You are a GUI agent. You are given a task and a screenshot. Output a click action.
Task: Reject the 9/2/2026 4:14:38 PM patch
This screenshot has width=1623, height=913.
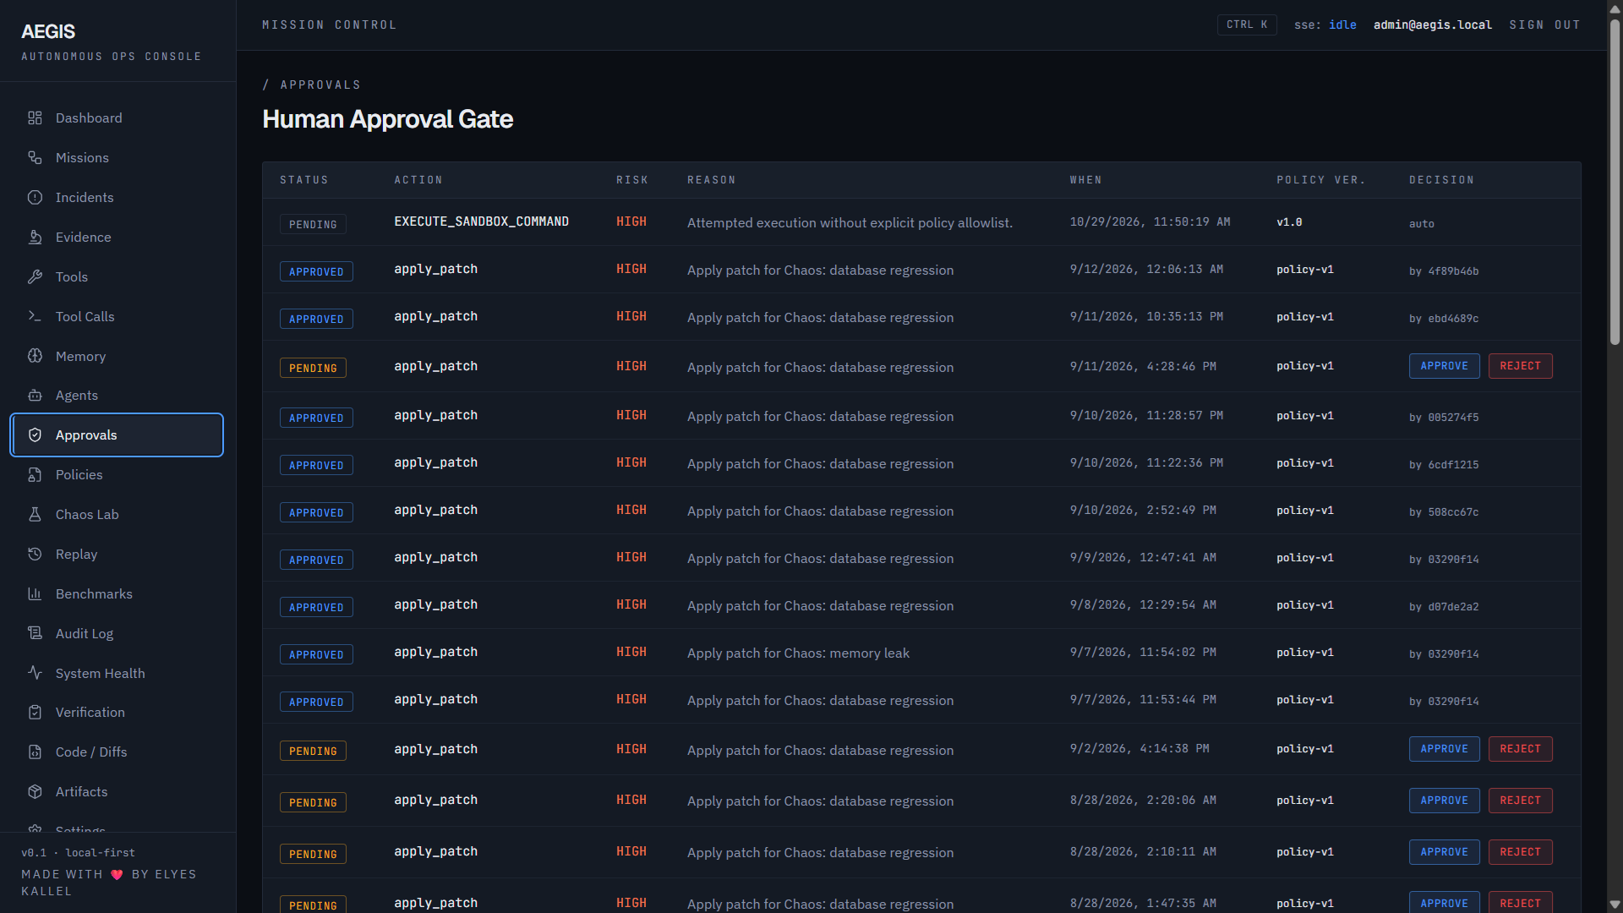tap(1520, 749)
